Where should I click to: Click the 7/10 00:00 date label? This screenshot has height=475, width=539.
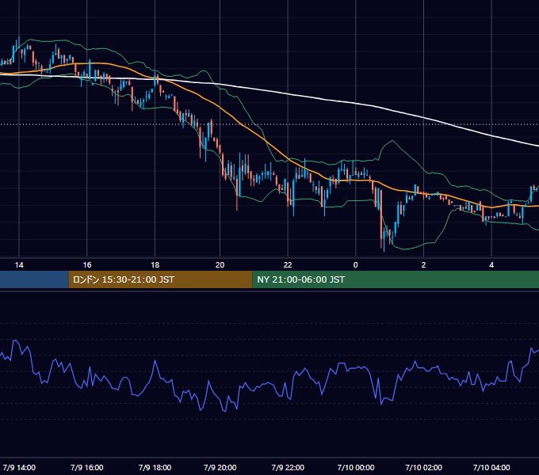tap(356, 467)
